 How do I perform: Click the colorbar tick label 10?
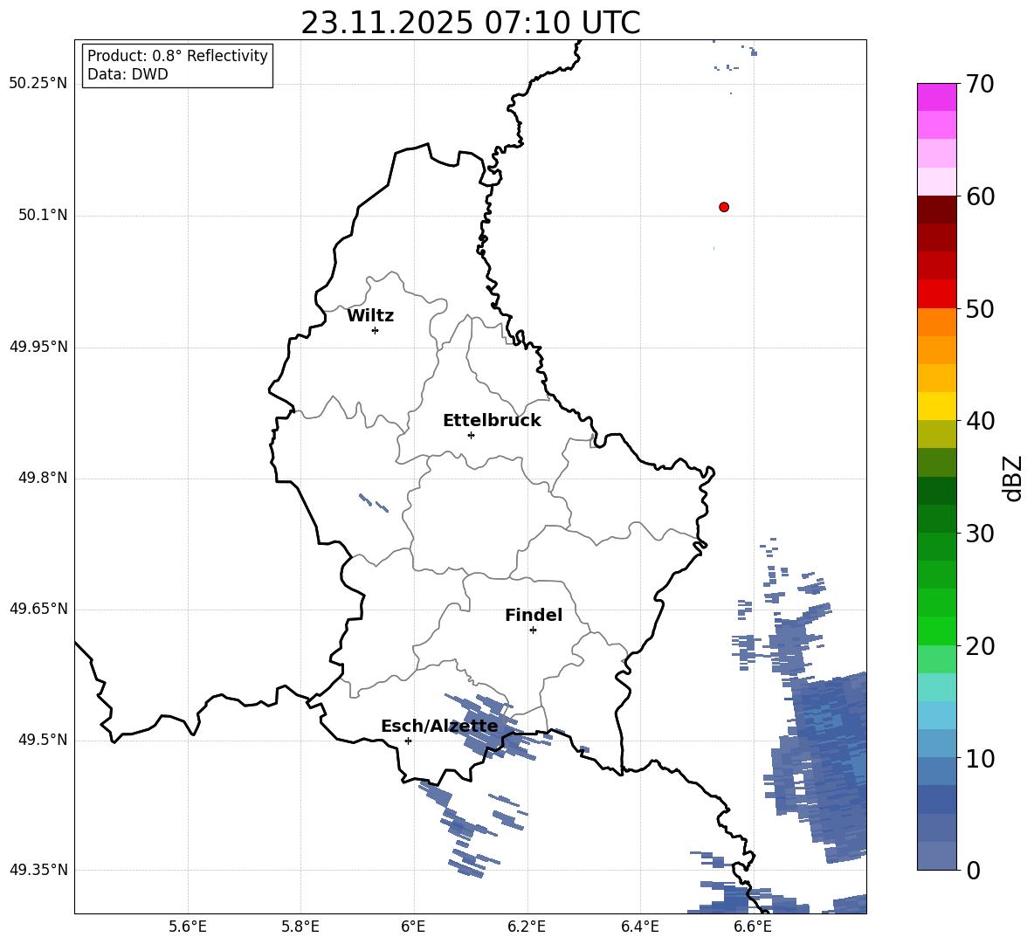[x=980, y=758]
